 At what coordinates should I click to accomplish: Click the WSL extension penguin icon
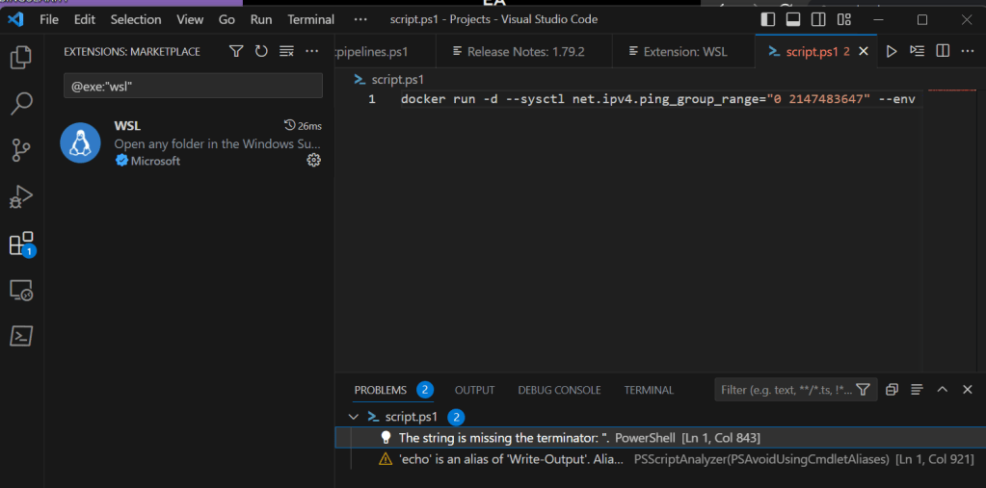(80, 142)
